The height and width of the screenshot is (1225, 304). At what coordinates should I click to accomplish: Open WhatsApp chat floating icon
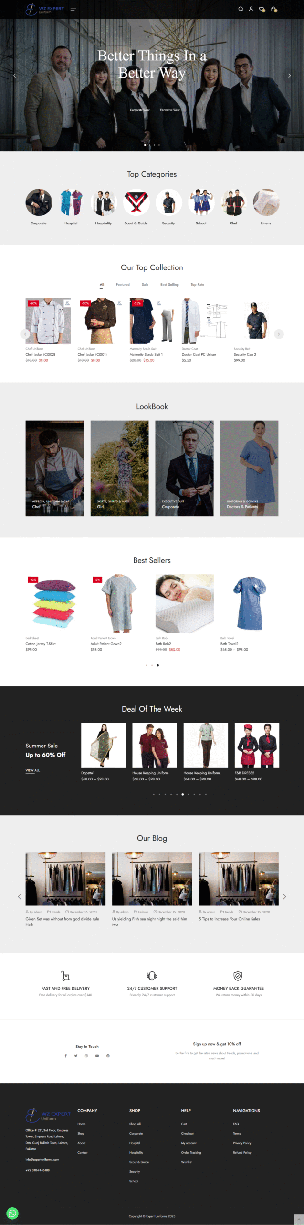click(12, 1213)
